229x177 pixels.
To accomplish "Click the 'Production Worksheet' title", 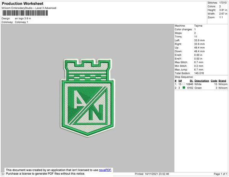I will pos(23,3).
